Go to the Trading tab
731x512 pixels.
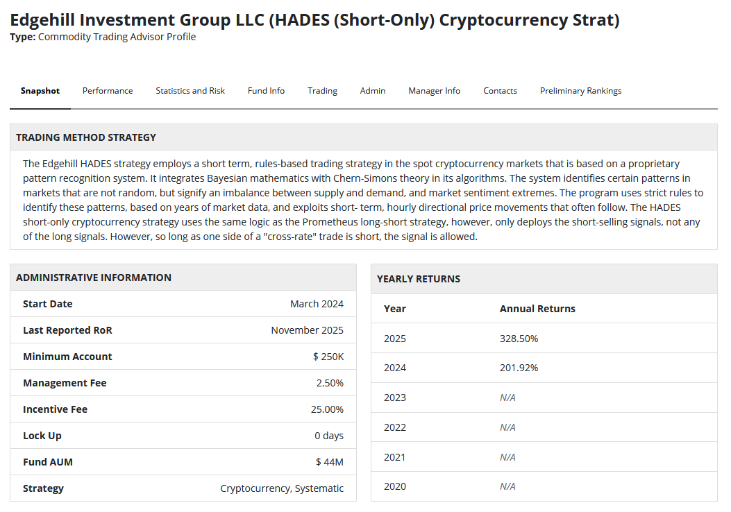point(322,91)
